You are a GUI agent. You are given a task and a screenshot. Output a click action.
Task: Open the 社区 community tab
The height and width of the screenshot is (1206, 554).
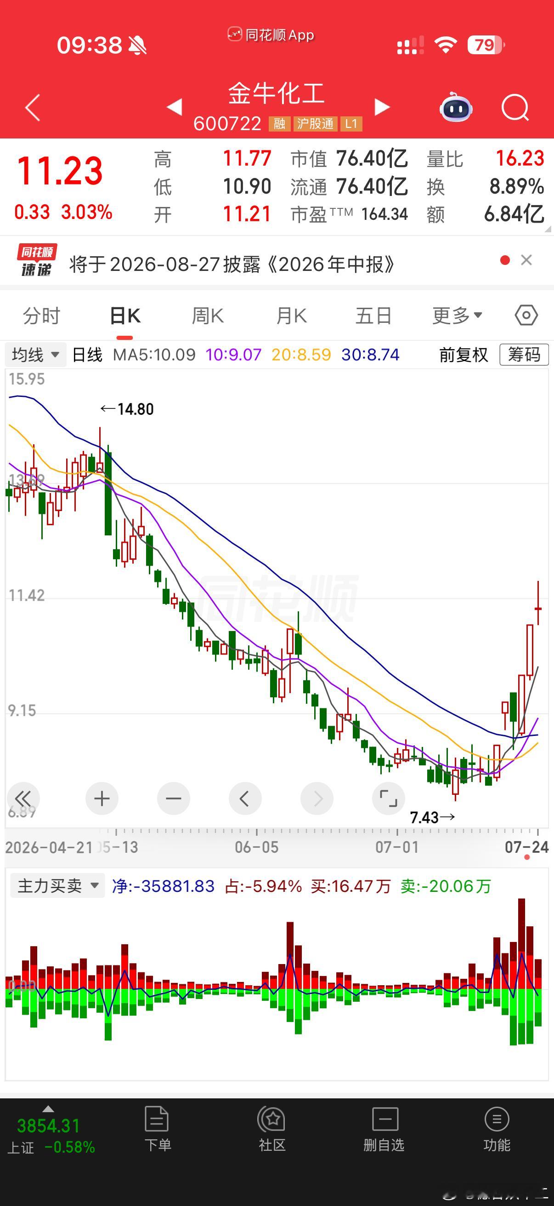coord(271,1129)
